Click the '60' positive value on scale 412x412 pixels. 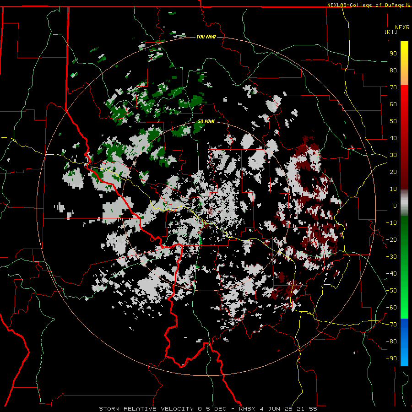(393, 104)
